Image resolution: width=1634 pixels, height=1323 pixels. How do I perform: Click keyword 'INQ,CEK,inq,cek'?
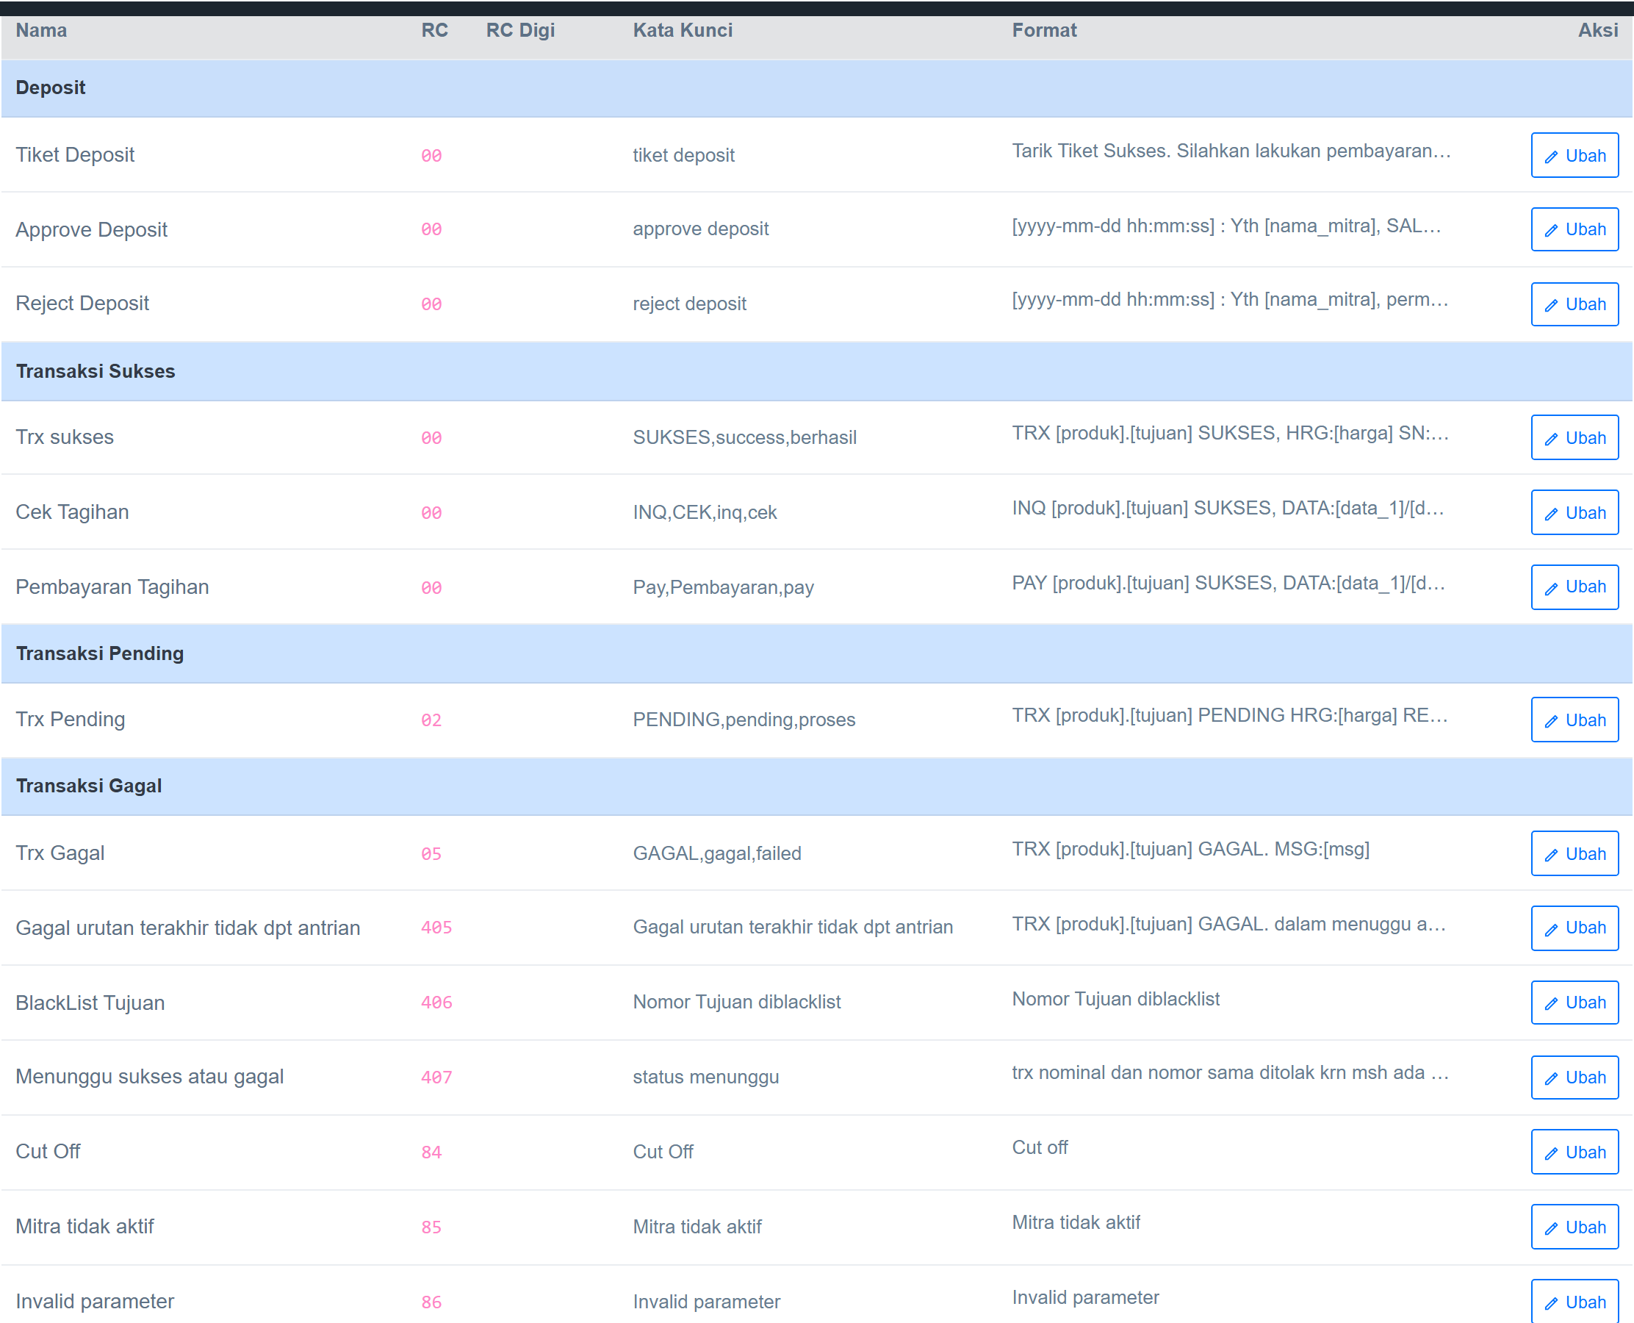pyautogui.click(x=705, y=512)
